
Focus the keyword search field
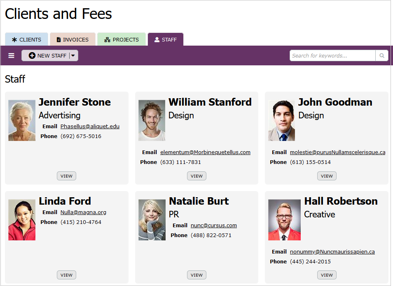332,56
